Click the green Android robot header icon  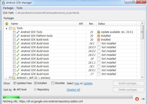(x=7, y=24)
